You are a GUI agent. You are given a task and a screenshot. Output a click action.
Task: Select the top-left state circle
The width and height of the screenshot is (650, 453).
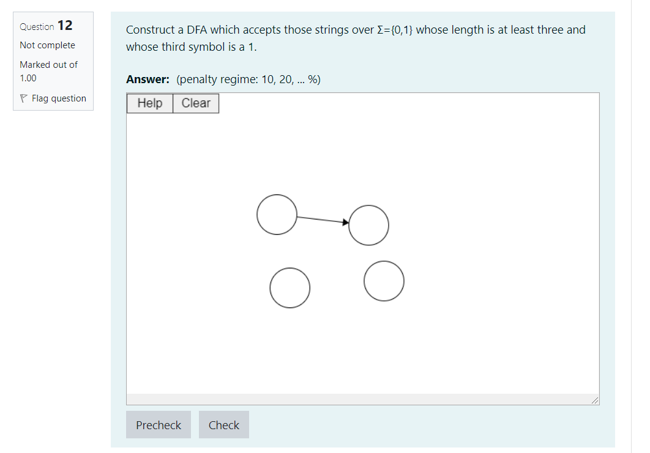277,215
